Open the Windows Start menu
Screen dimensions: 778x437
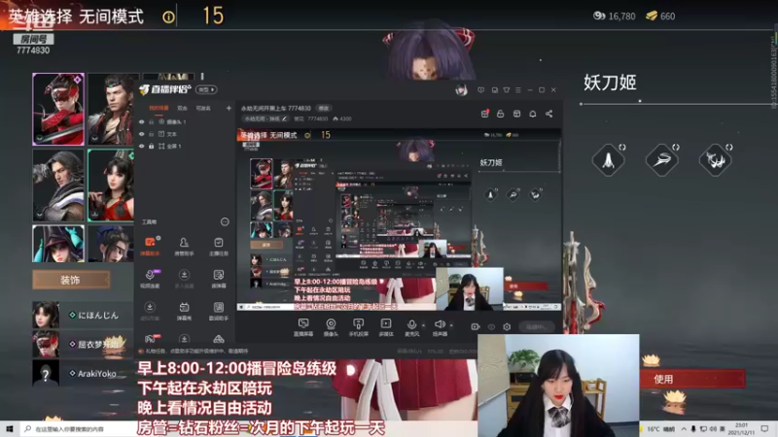point(10,429)
